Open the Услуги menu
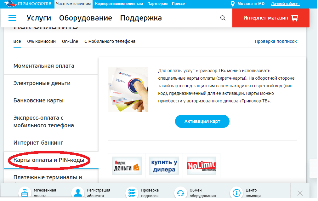 click(39, 18)
